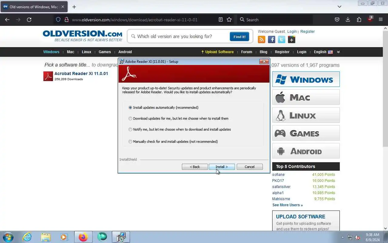Image resolution: width=388 pixels, height=243 pixels.
Task: Click the Install > button
Action: 222,167
